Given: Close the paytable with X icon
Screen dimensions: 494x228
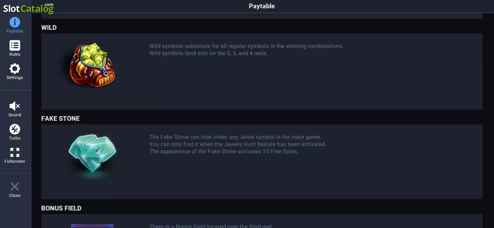Looking at the screenshot, I should pos(15,187).
